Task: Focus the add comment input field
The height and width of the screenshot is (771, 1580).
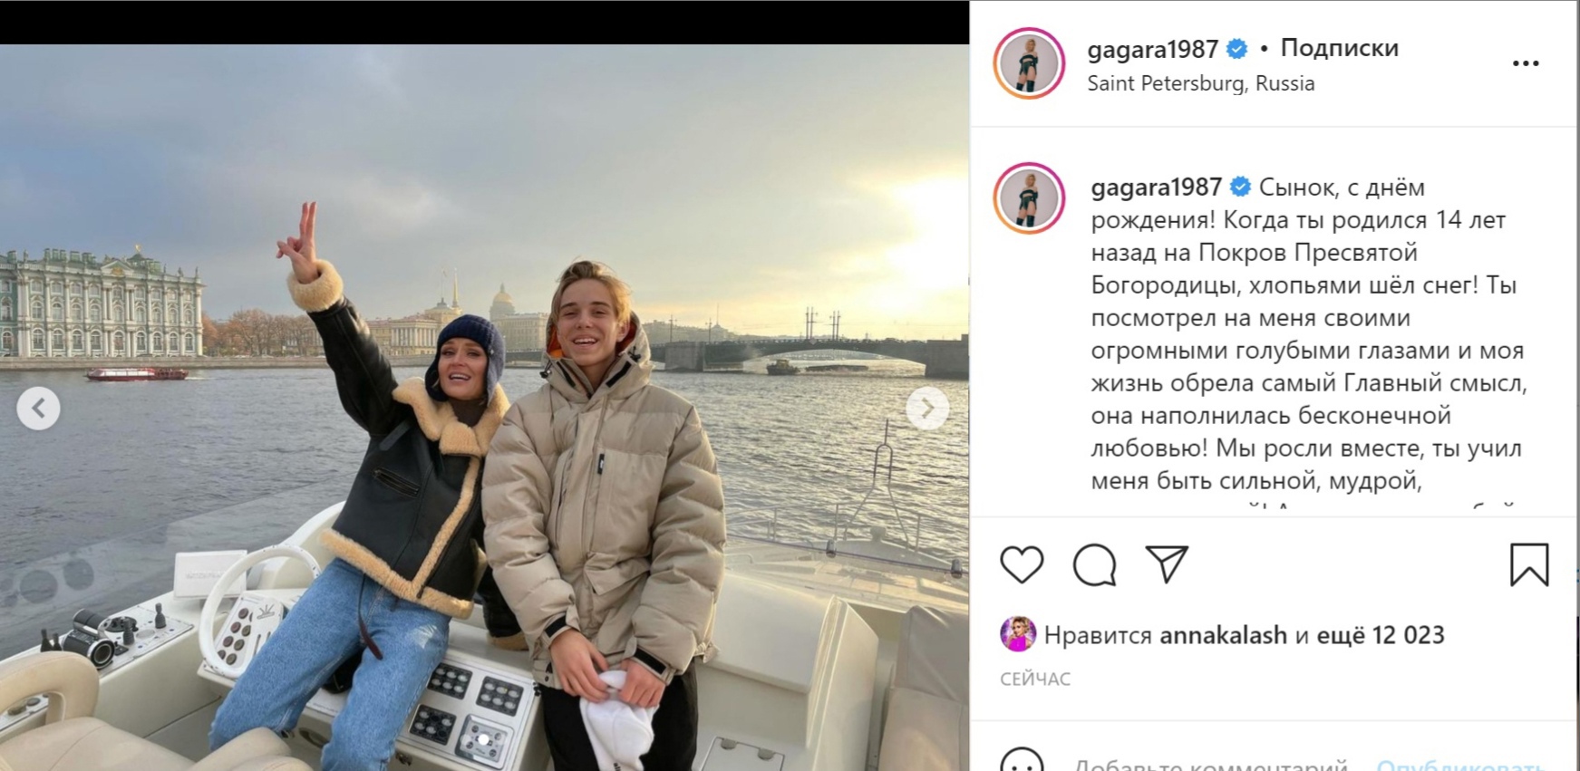Action: point(1209,764)
